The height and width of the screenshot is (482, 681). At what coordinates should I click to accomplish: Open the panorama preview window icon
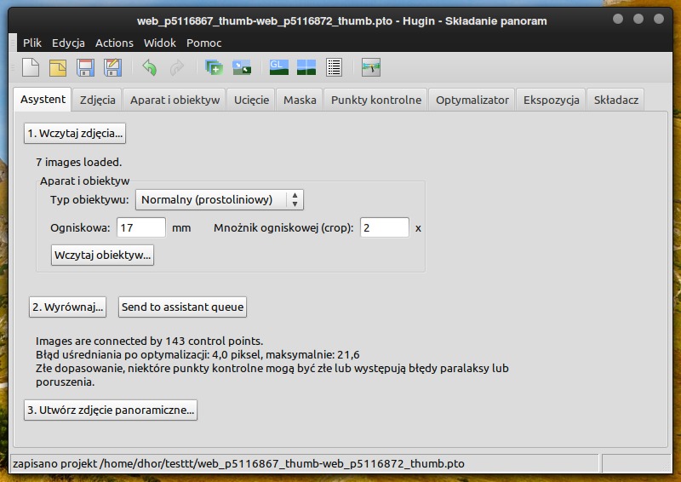coord(306,67)
